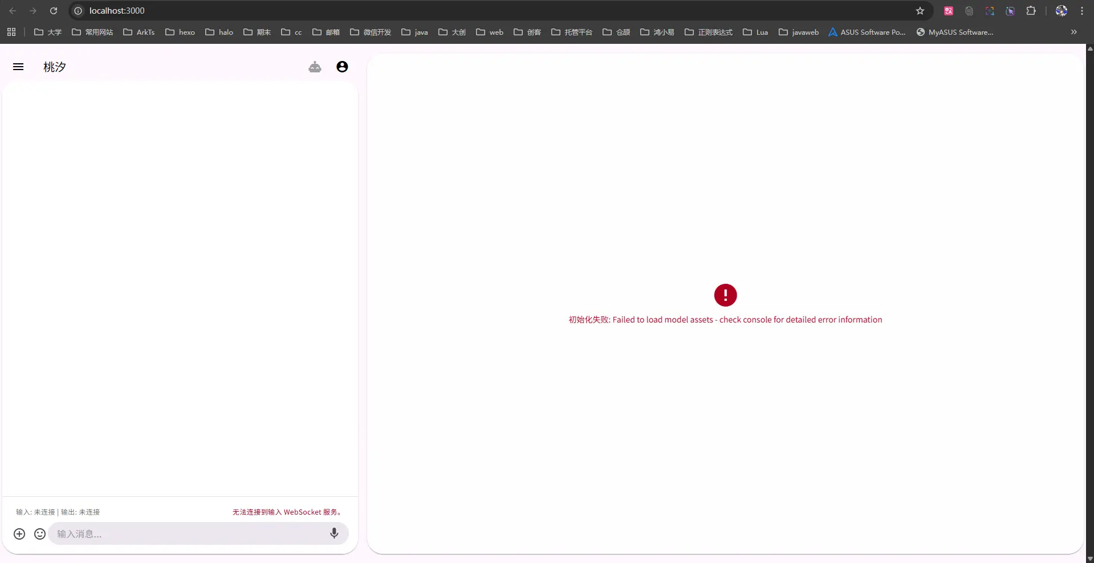Reload the localhost page

[x=54, y=11]
